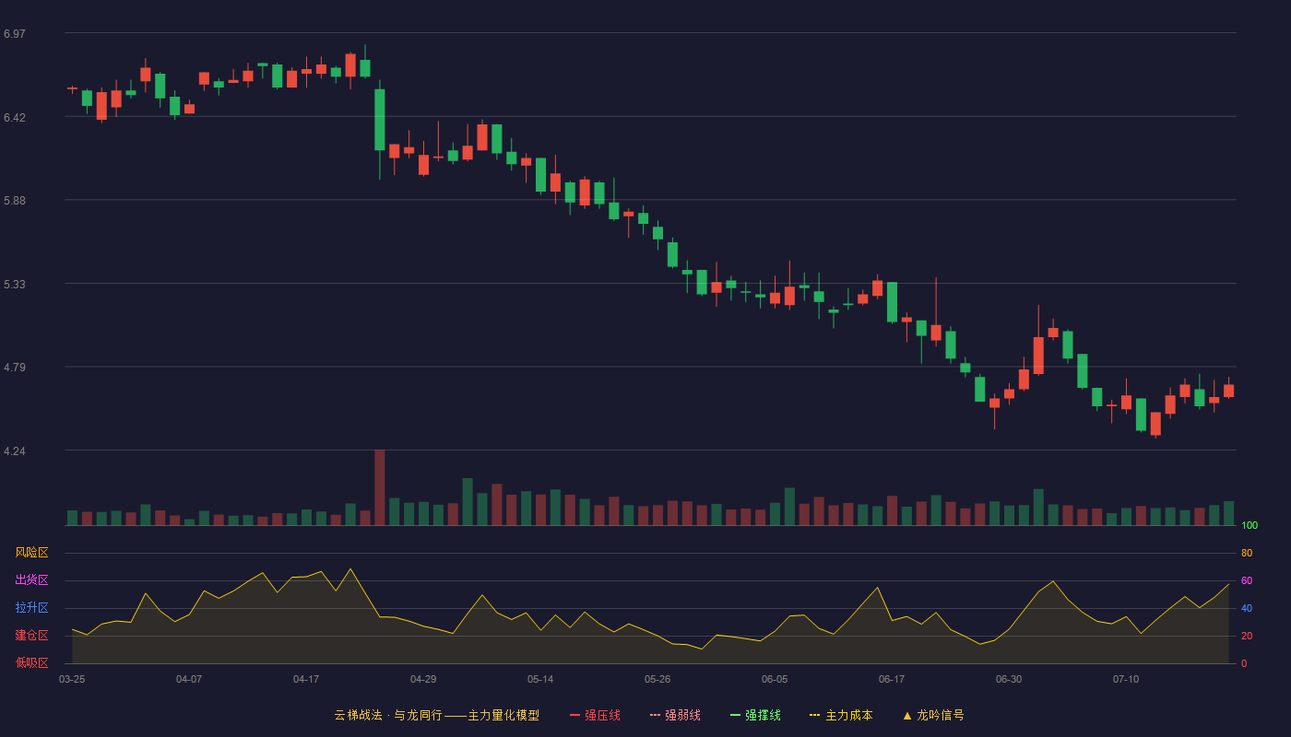This screenshot has height=737, width=1291.
Task: Click the 6.97 price axis label
Action: pos(15,34)
